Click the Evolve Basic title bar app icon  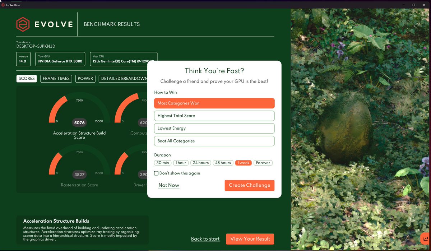pyautogui.click(x=3, y=5)
